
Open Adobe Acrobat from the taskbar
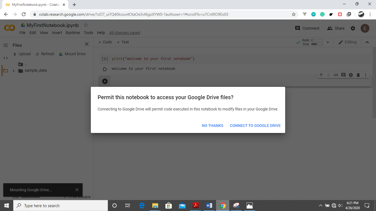(x=195, y=206)
